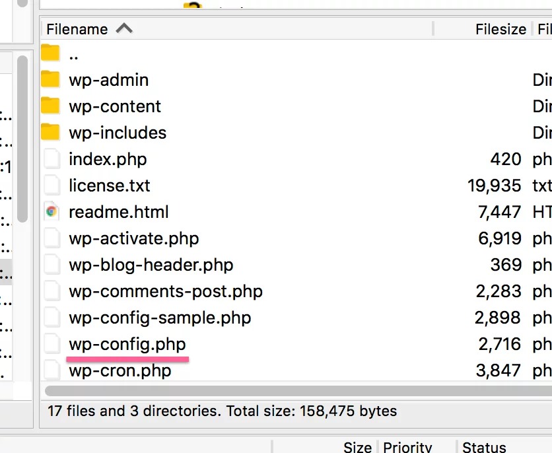This screenshot has width=552, height=453.
Task: Select the wp-config-sample.php filename
Action: (x=160, y=318)
